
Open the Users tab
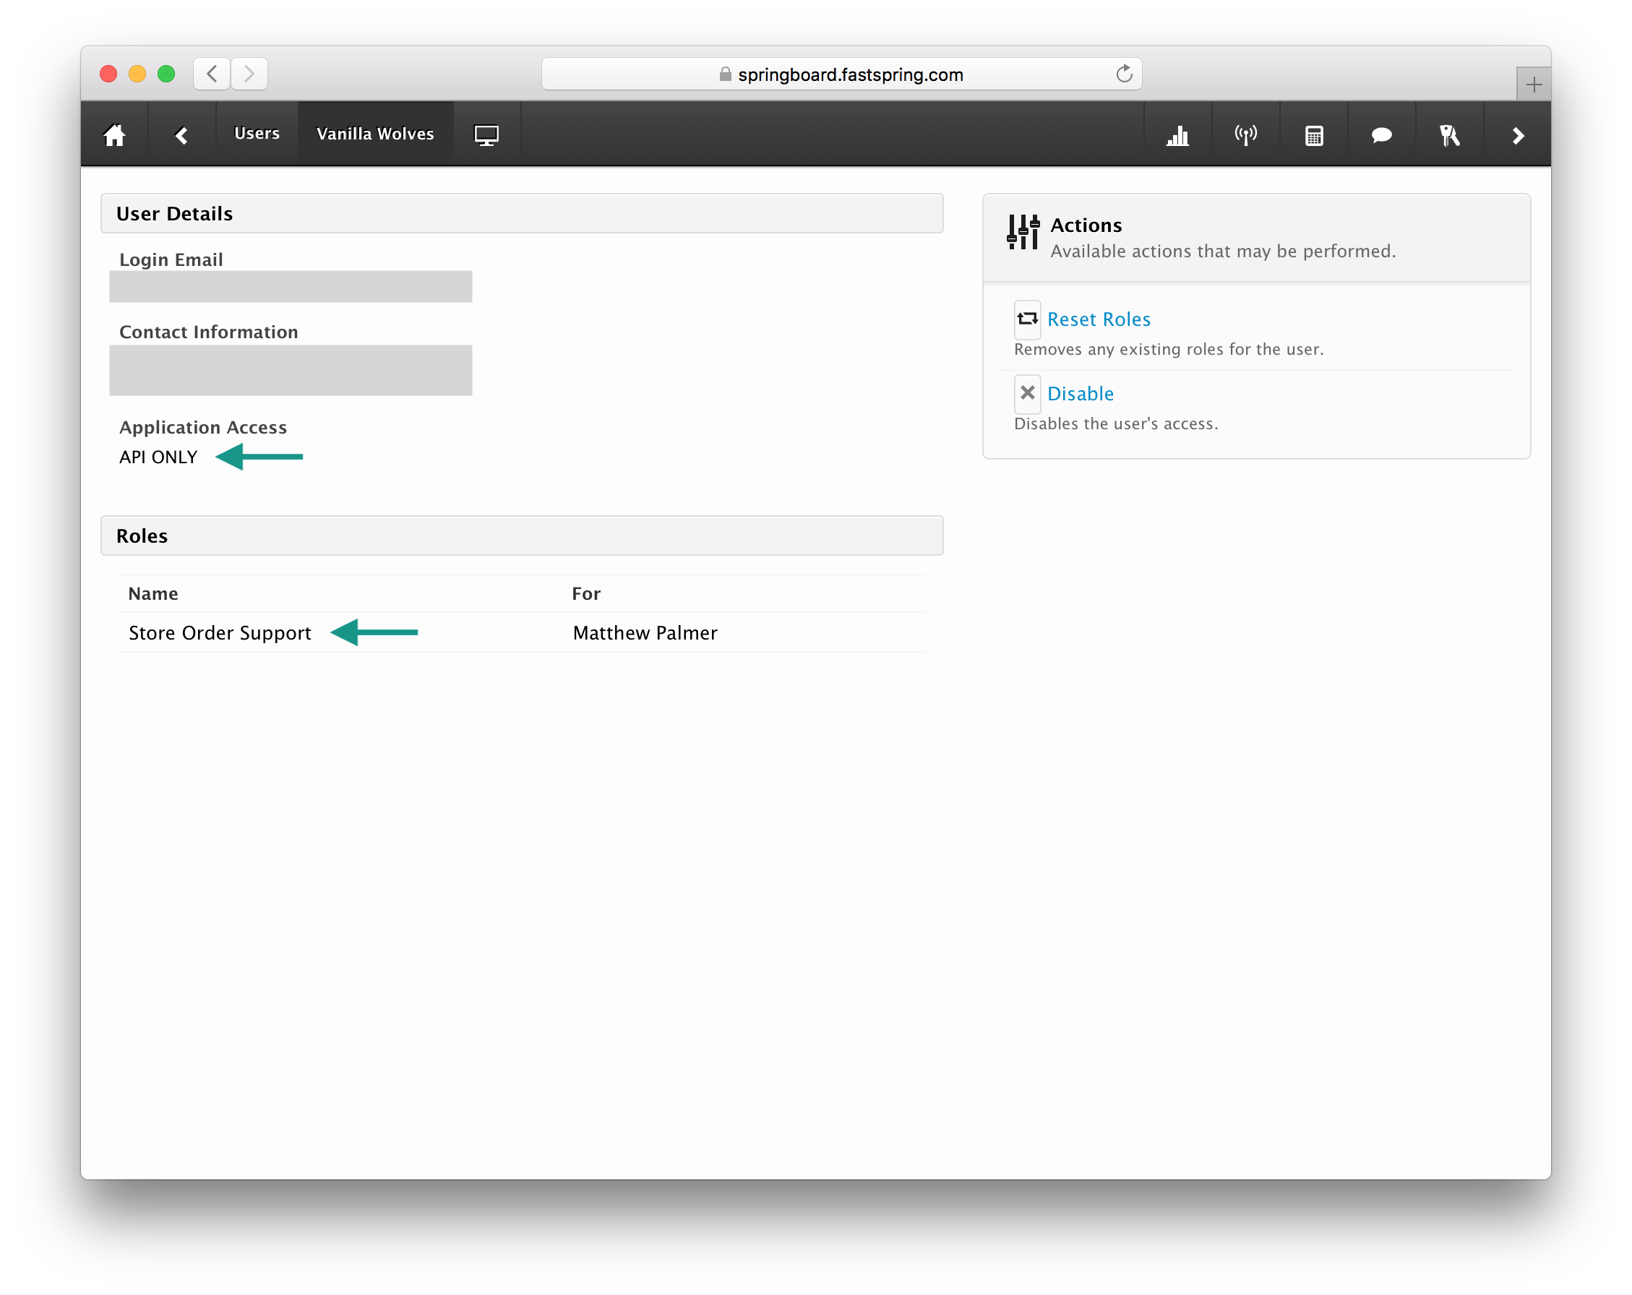click(257, 133)
